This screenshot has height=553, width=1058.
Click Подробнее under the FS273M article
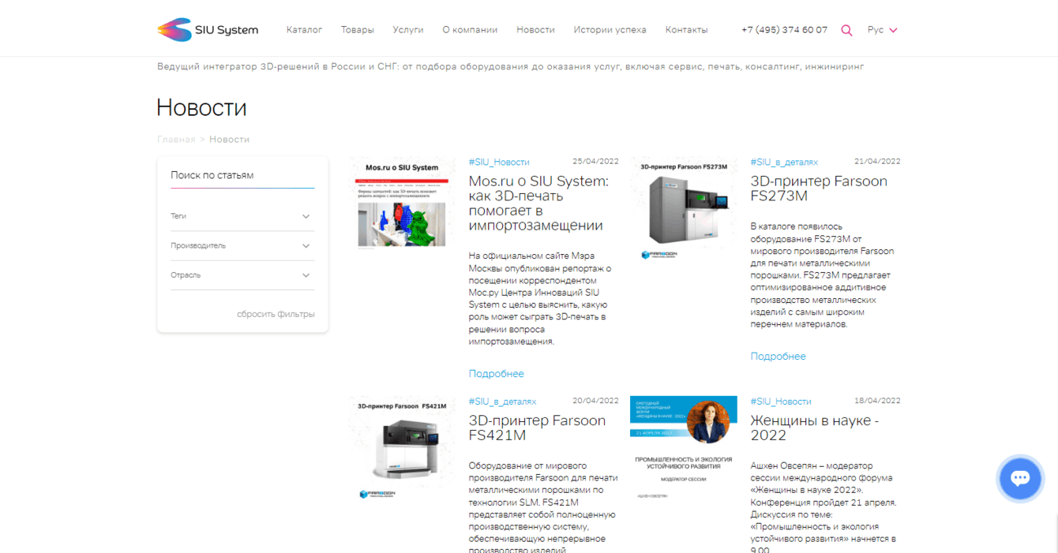pyautogui.click(x=778, y=357)
